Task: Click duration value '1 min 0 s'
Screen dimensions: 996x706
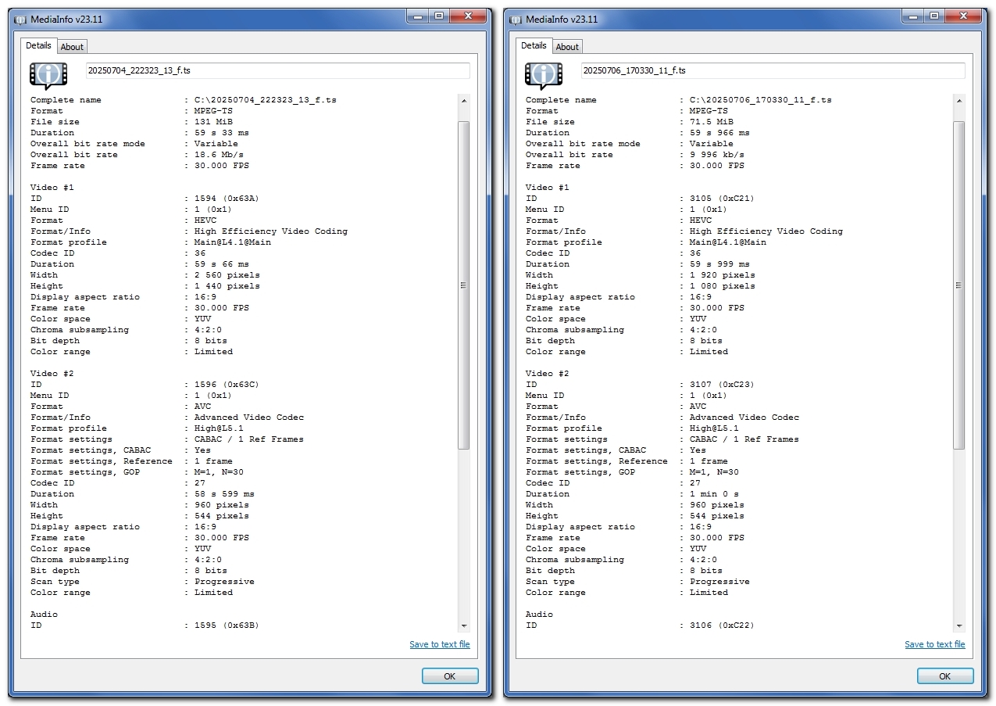Action: coord(714,494)
